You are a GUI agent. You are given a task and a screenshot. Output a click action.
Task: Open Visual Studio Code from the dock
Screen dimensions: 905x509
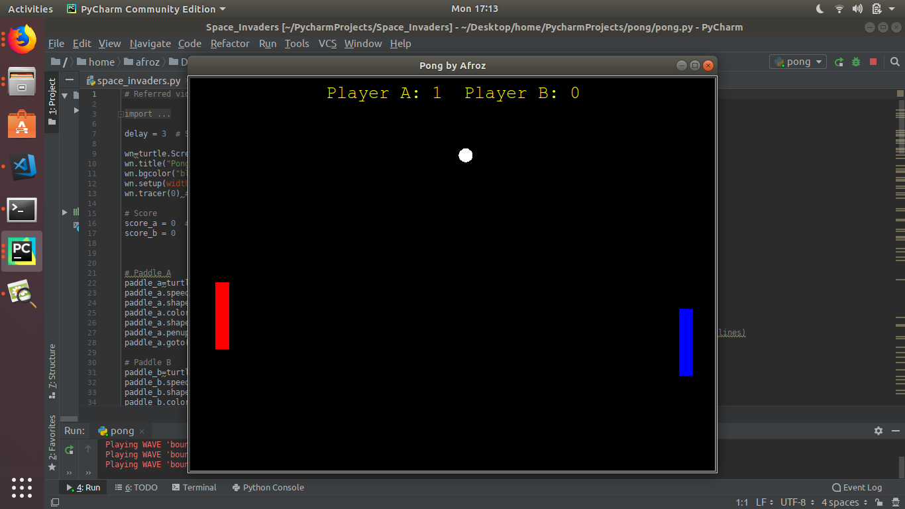(x=22, y=166)
